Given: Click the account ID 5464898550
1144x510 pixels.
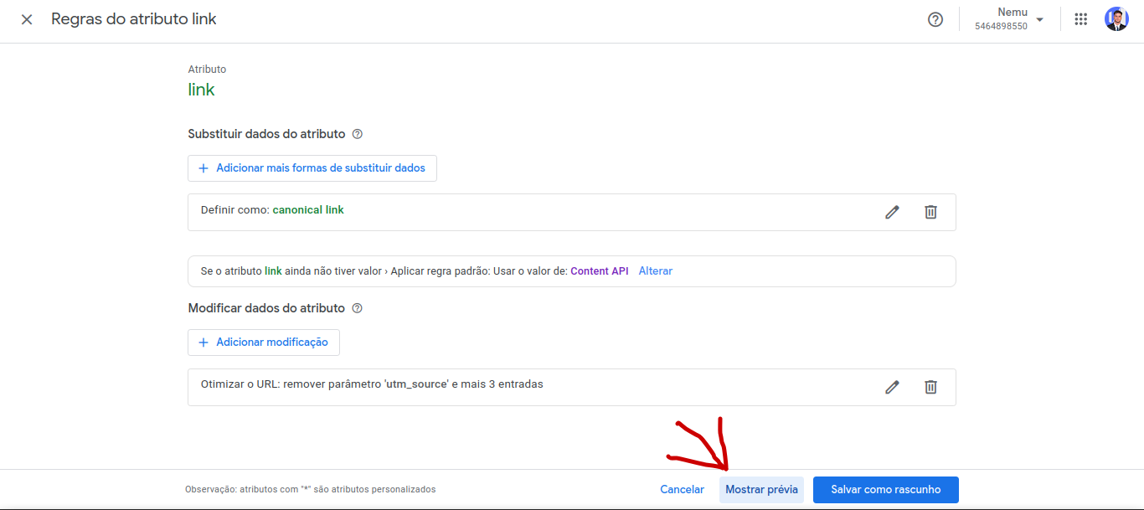Looking at the screenshot, I should click(x=1001, y=27).
